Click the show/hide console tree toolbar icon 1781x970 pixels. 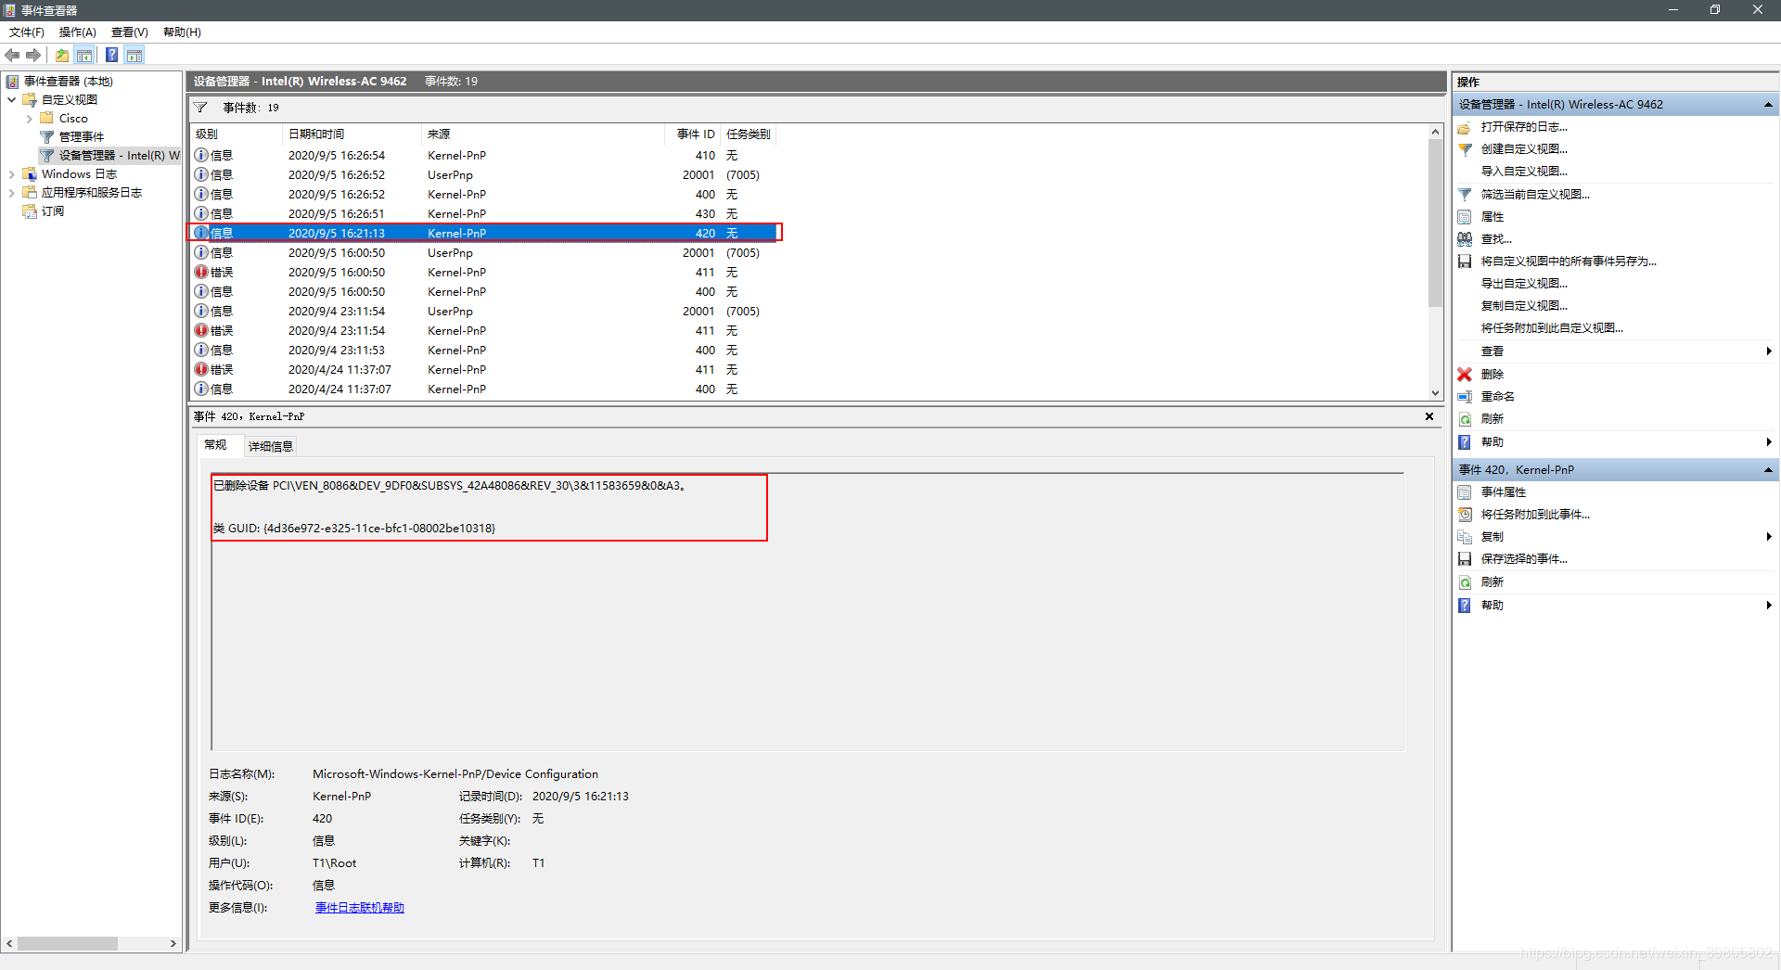(84, 55)
